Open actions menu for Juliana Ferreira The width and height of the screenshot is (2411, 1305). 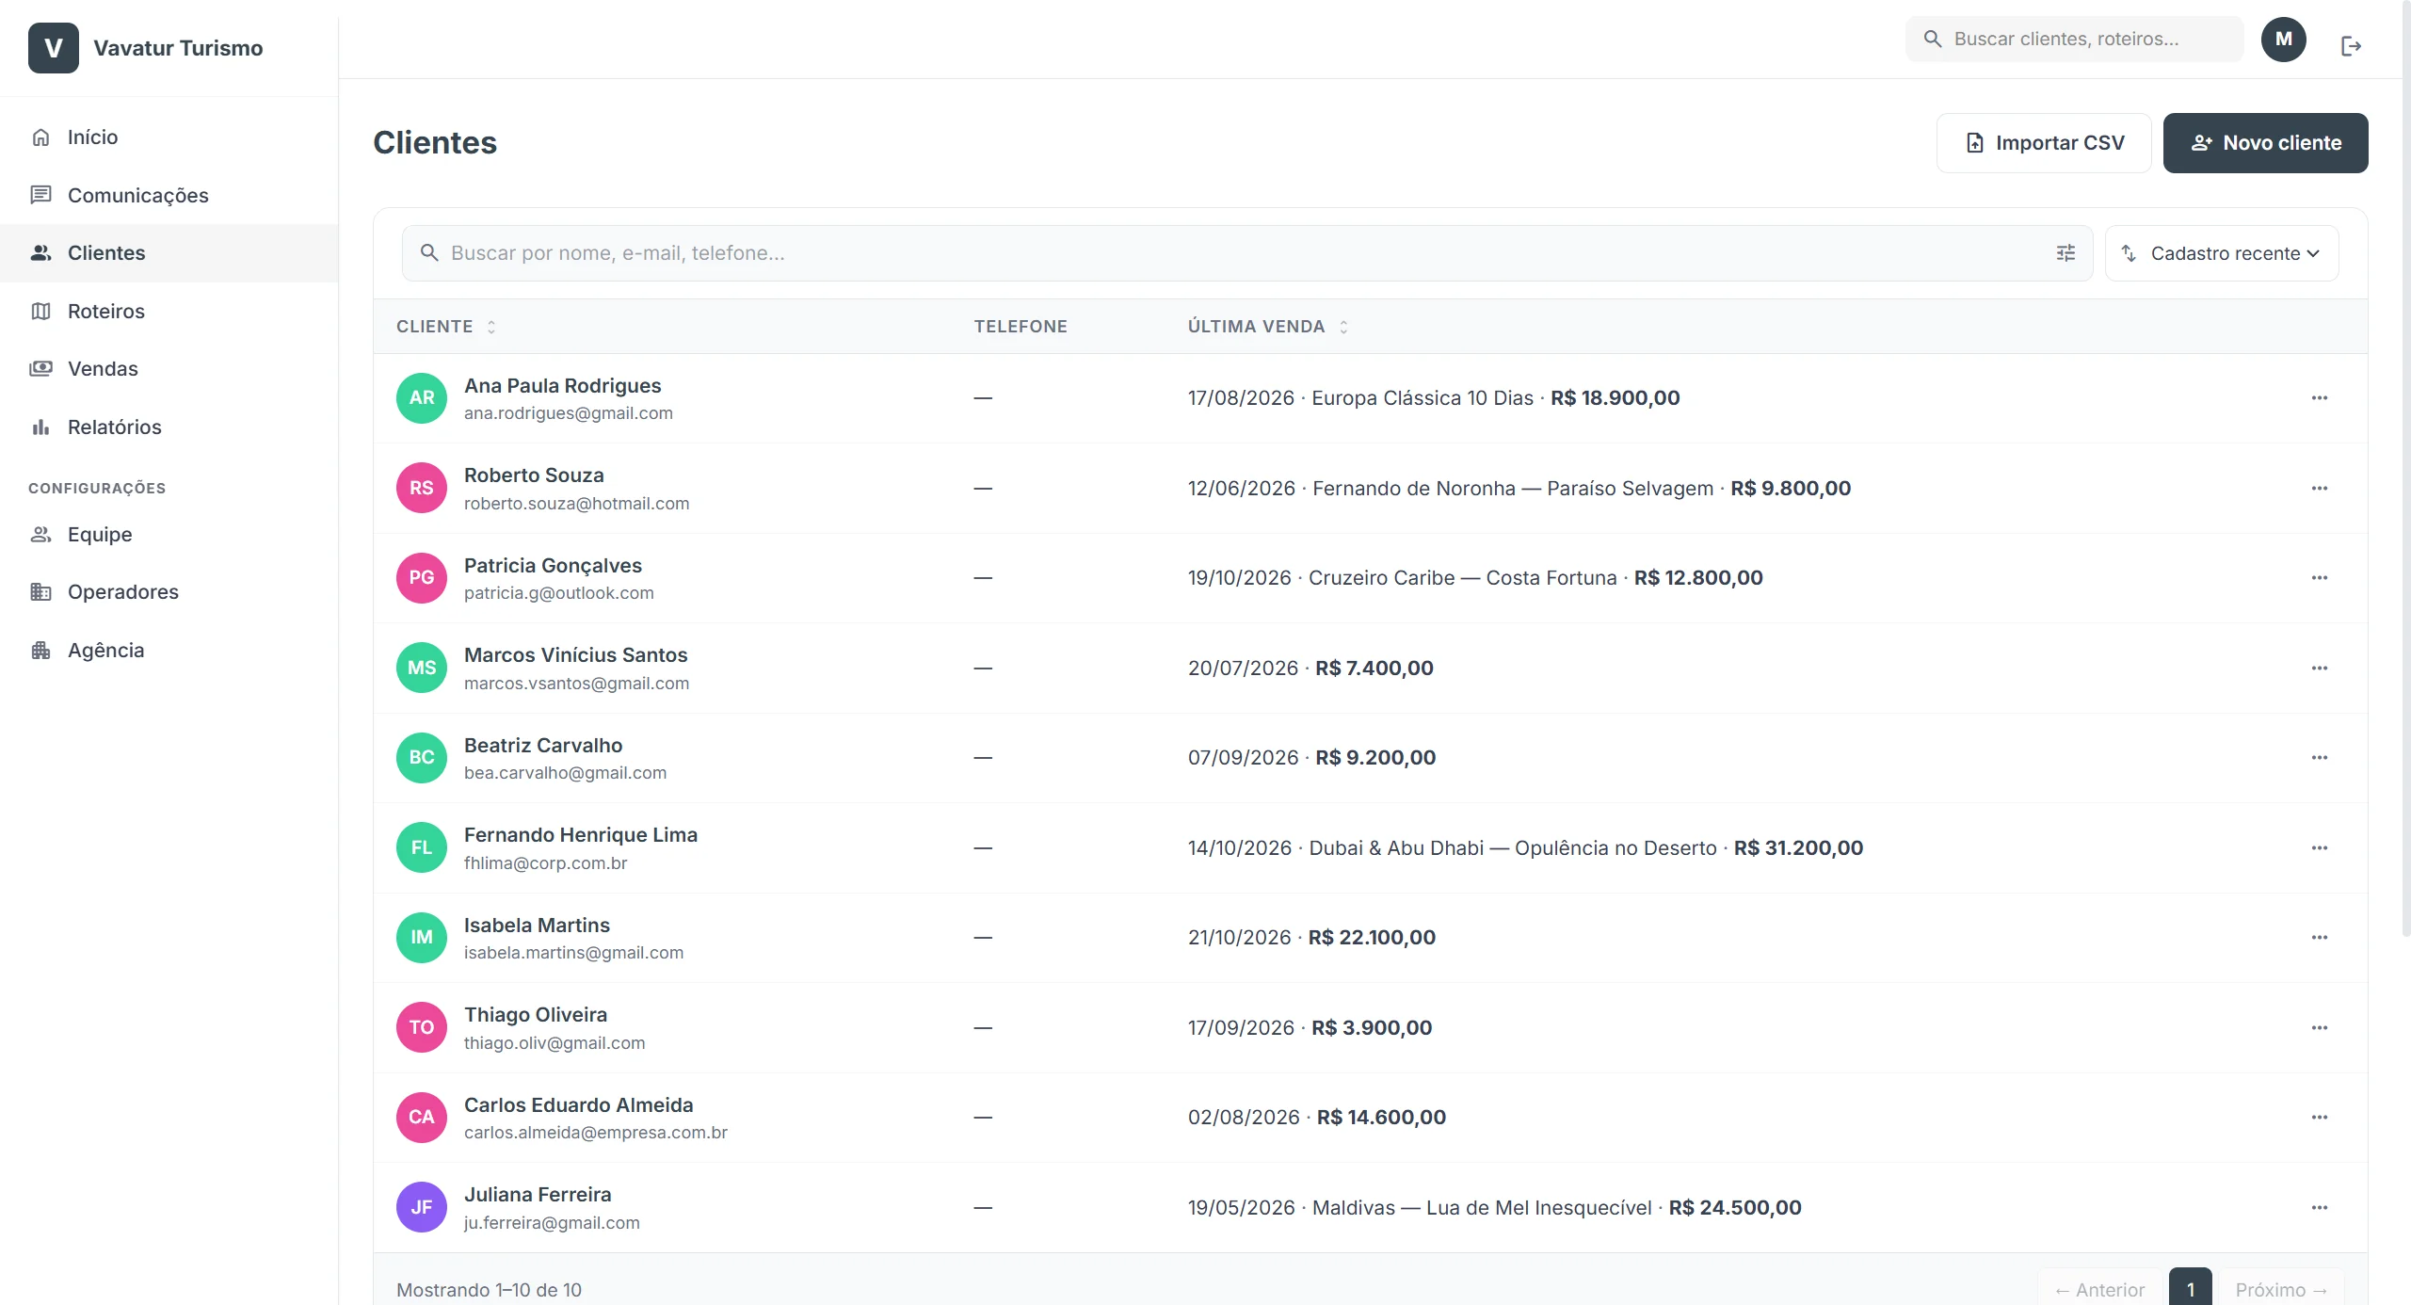pyautogui.click(x=2319, y=1208)
